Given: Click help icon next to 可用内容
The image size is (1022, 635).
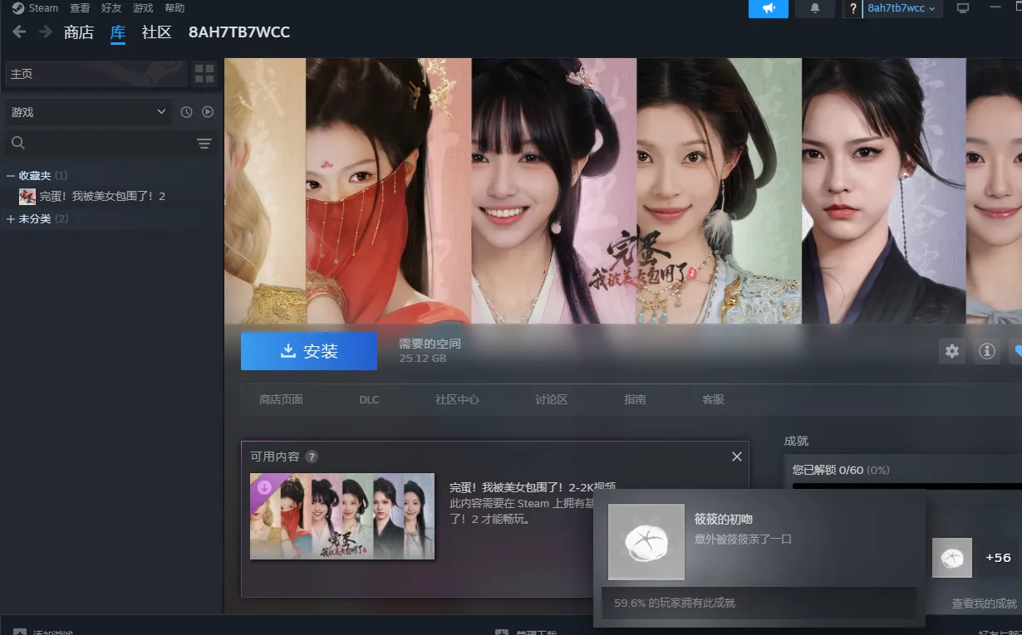Looking at the screenshot, I should 311,457.
